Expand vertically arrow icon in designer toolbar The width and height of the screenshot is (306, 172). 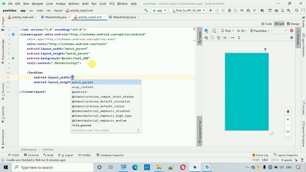[x=239, y=38]
